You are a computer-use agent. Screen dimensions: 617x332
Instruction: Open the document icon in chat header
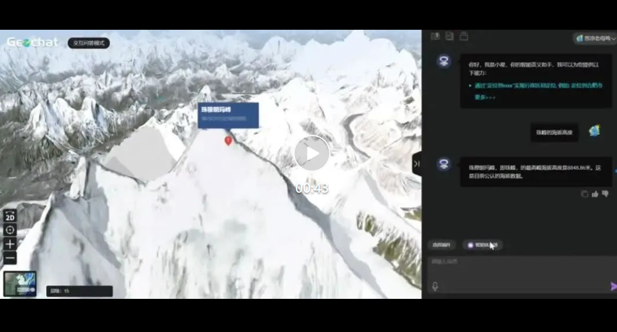pyautogui.click(x=449, y=37)
